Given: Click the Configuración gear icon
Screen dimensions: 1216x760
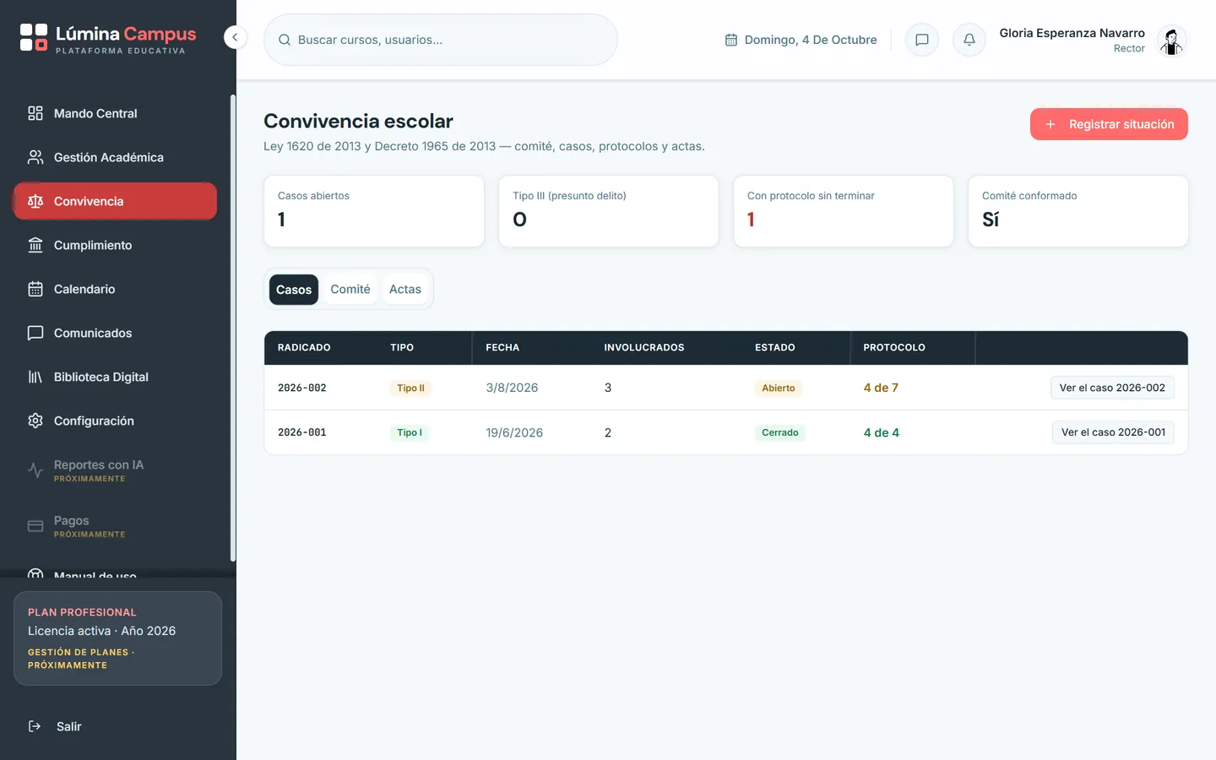Looking at the screenshot, I should coord(35,421).
